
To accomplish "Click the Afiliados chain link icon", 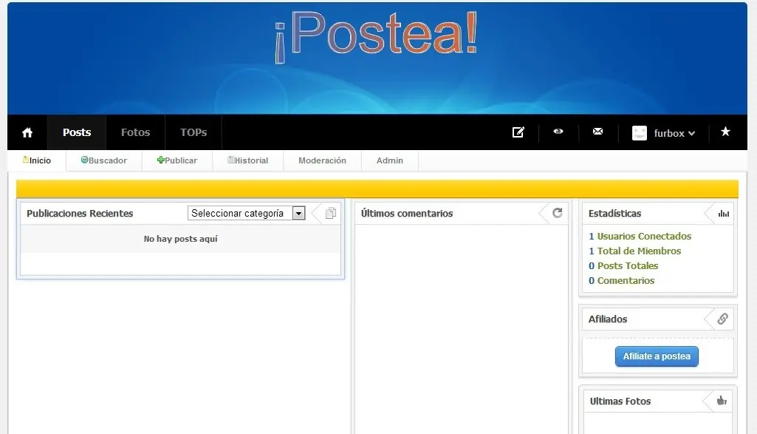I will coord(722,319).
